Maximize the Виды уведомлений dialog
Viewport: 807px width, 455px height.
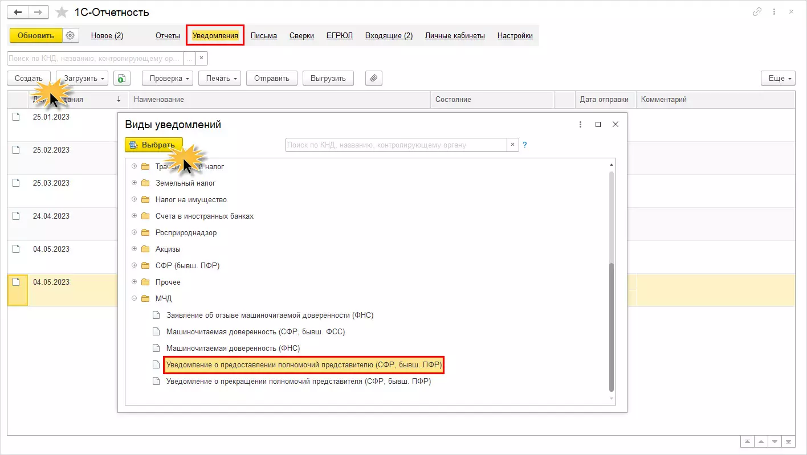[x=598, y=124]
